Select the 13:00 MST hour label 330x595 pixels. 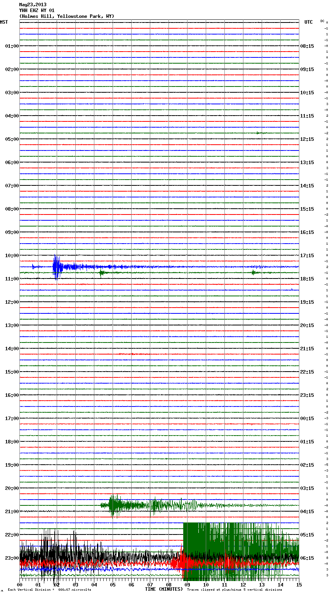coord(12,325)
